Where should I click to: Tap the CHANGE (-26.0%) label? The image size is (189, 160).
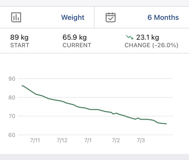click(x=151, y=45)
